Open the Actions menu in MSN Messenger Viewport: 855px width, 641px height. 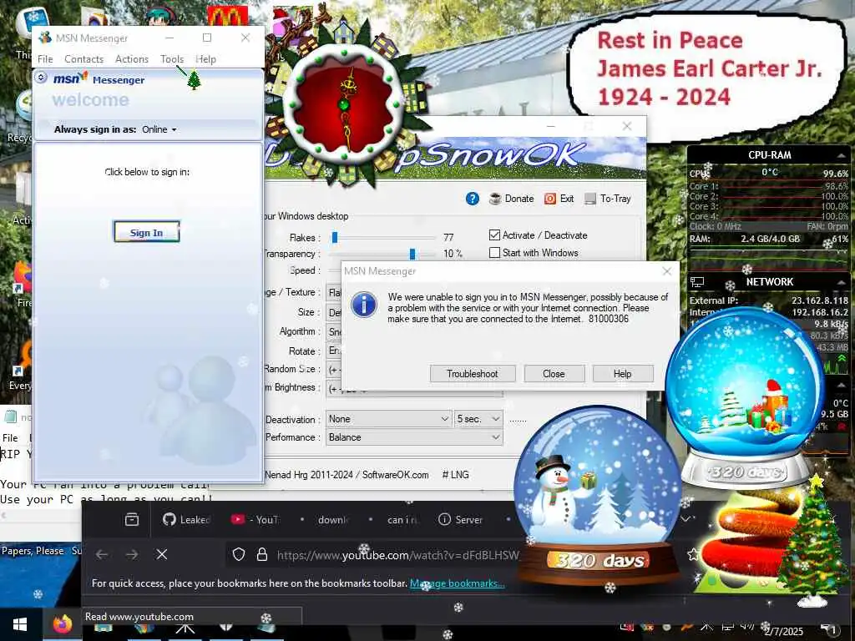pyautogui.click(x=132, y=59)
